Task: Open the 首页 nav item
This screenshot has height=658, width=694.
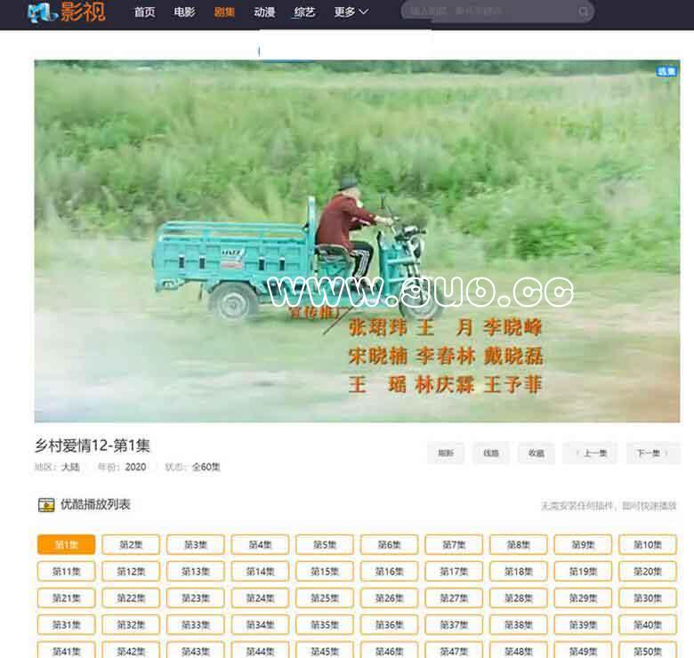Action: click(x=145, y=12)
